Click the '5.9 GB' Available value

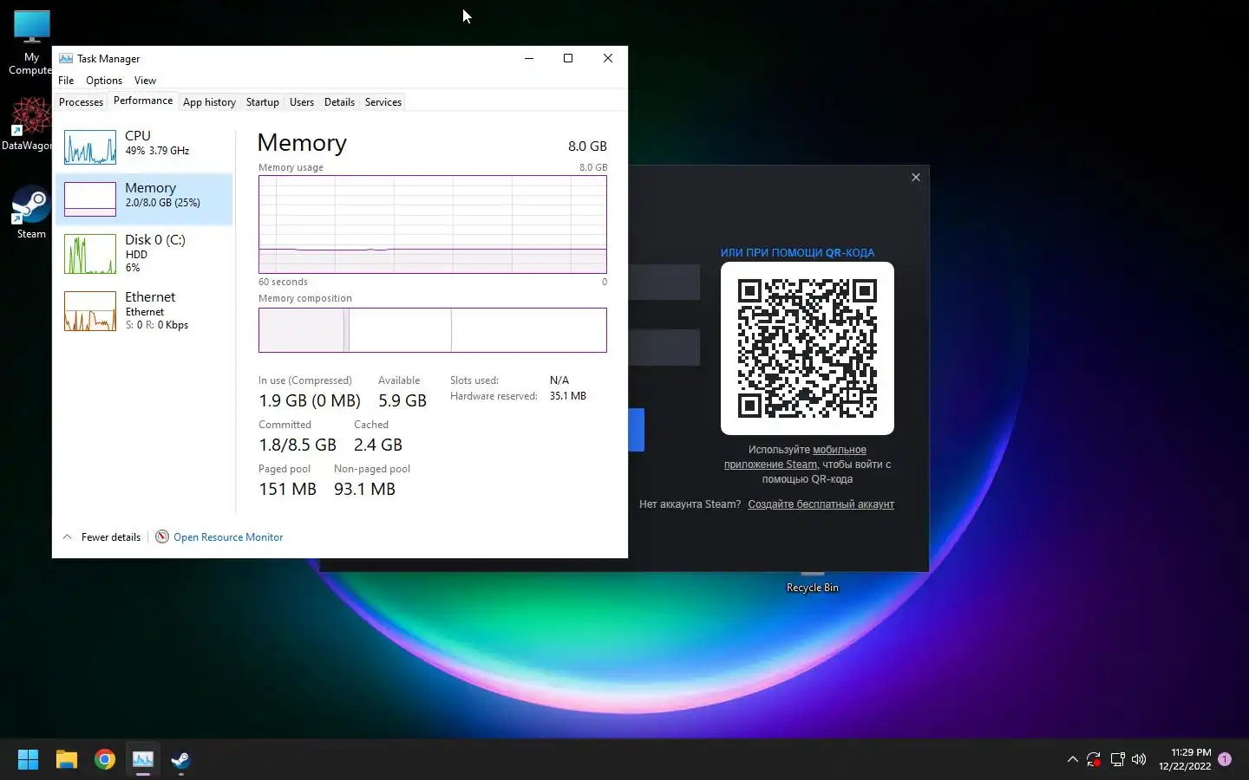click(x=402, y=400)
